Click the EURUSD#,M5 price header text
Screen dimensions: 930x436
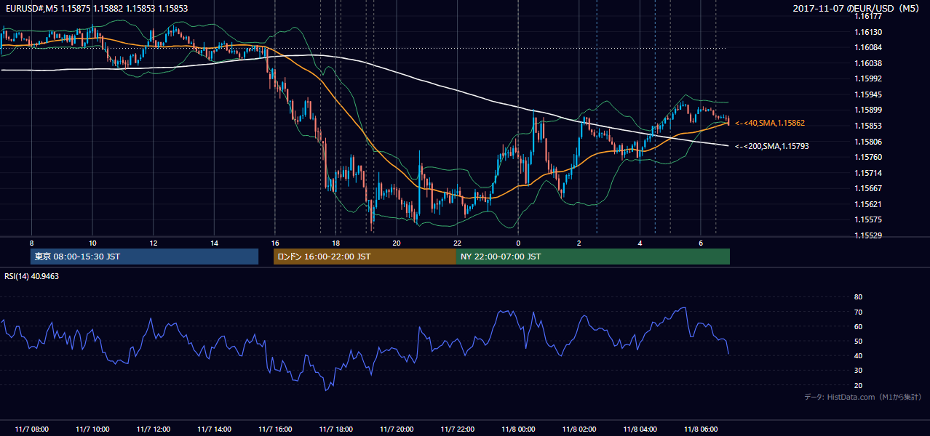(x=95, y=8)
